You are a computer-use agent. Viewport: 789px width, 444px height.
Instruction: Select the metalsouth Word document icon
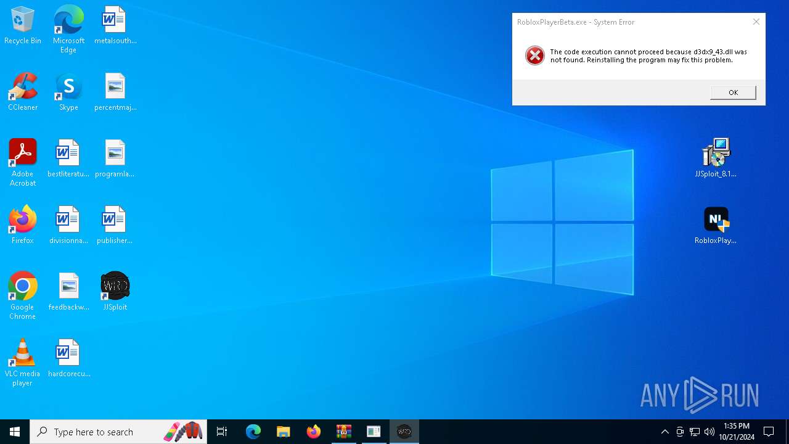point(115,26)
